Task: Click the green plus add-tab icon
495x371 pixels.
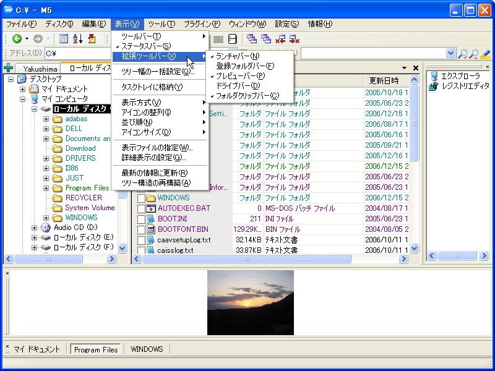Action: (8, 67)
